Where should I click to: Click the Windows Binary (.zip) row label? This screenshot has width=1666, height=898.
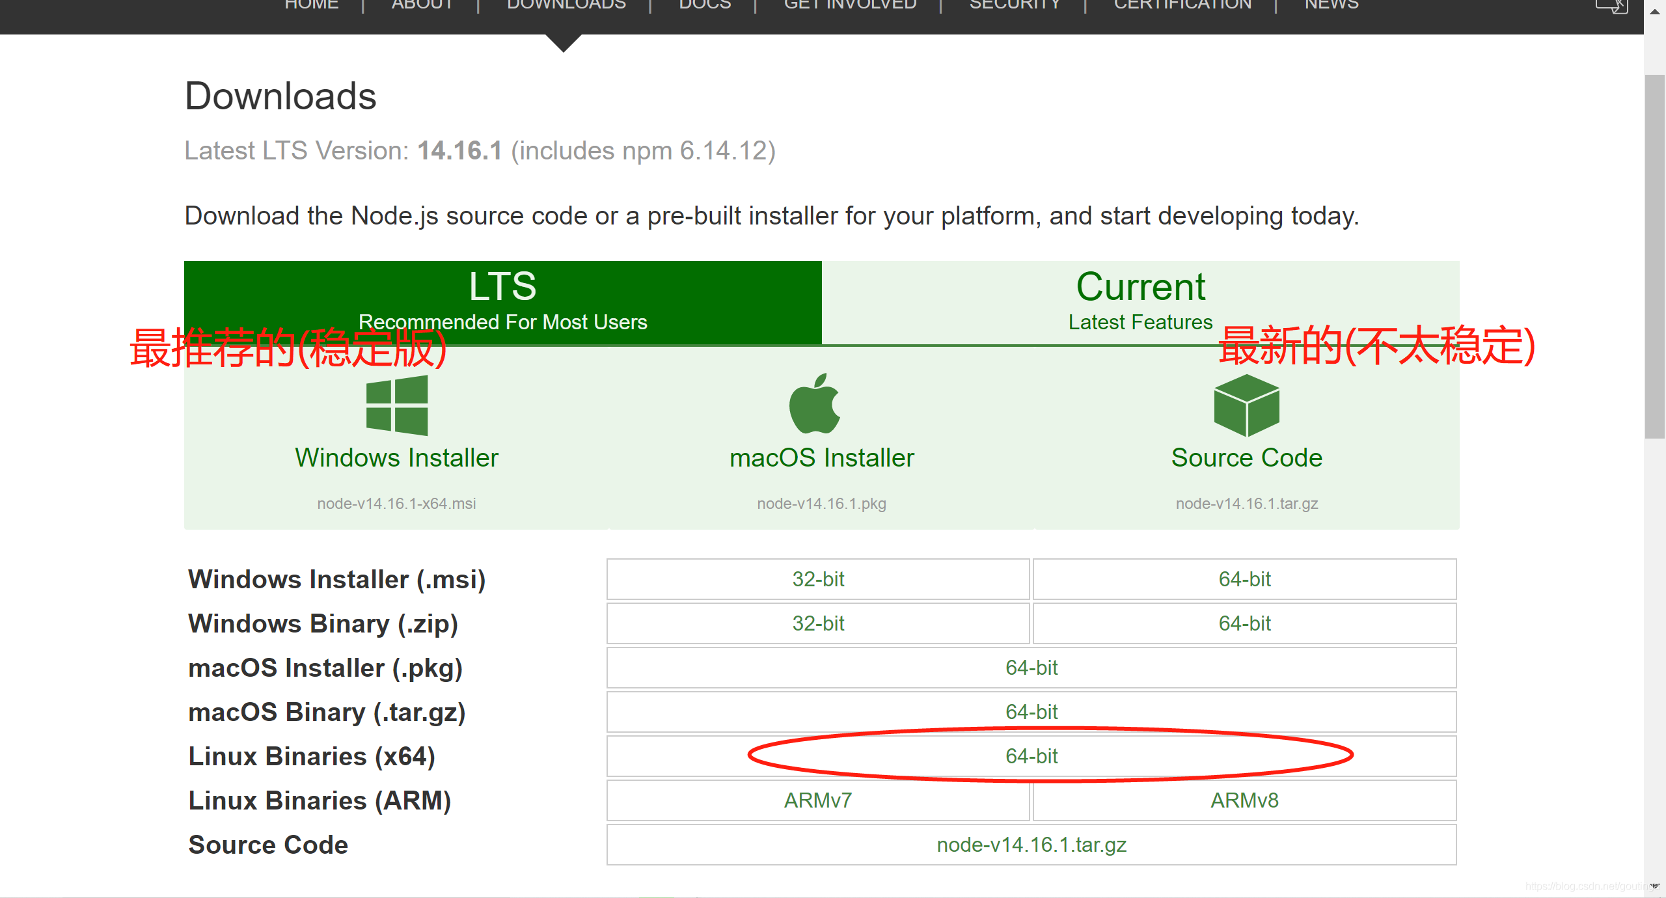point(323,623)
